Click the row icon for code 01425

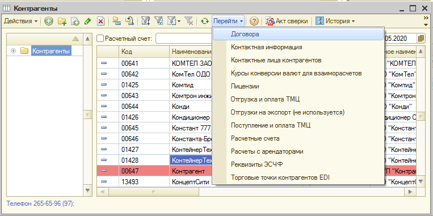(104, 84)
